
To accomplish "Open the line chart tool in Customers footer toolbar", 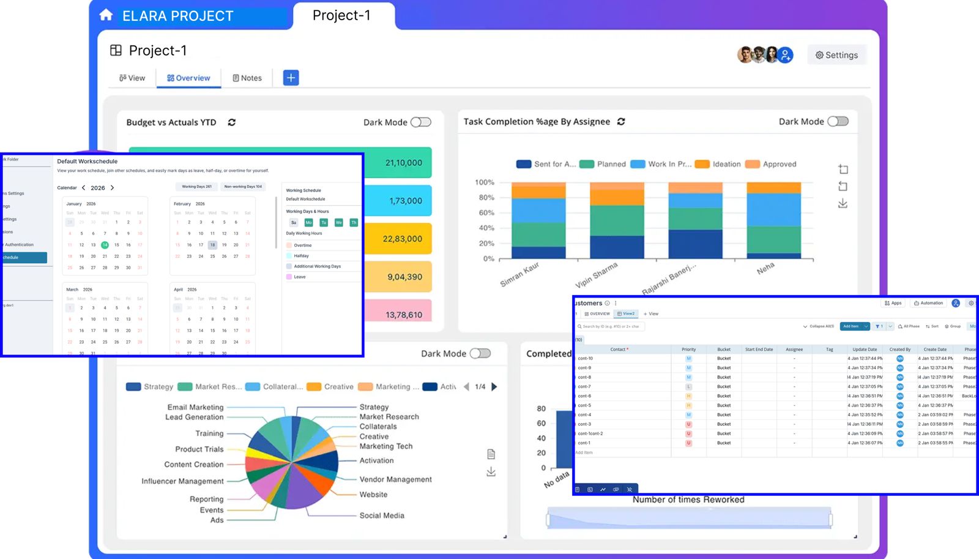I will [x=603, y=489].
